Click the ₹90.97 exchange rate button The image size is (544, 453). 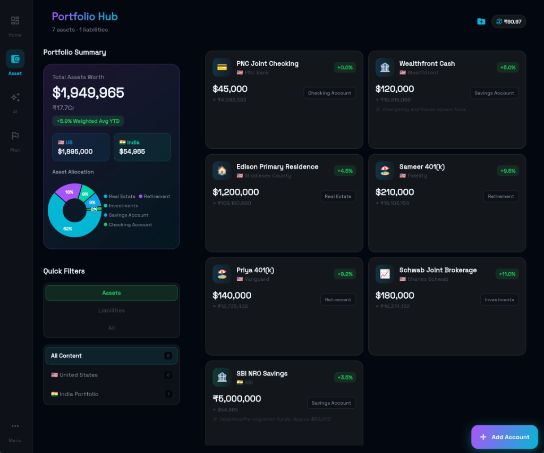508,22
